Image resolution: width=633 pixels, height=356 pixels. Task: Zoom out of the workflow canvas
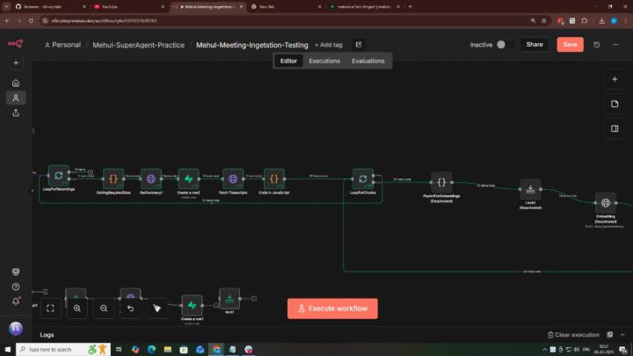(104, 309)
